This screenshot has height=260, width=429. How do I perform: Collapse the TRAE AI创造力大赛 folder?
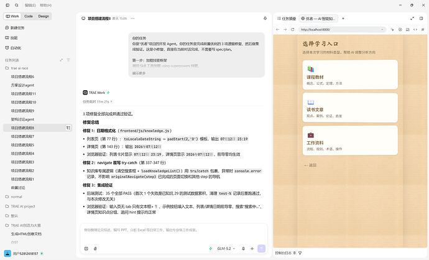pyautogui.click(x=23, y=225)
